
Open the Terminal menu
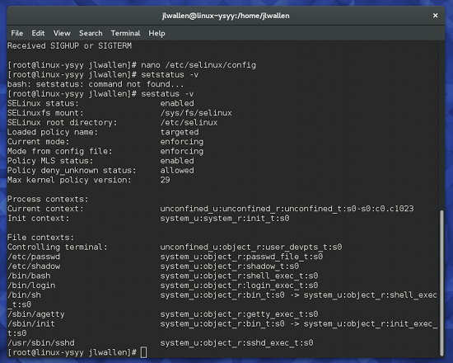(125, 33)
